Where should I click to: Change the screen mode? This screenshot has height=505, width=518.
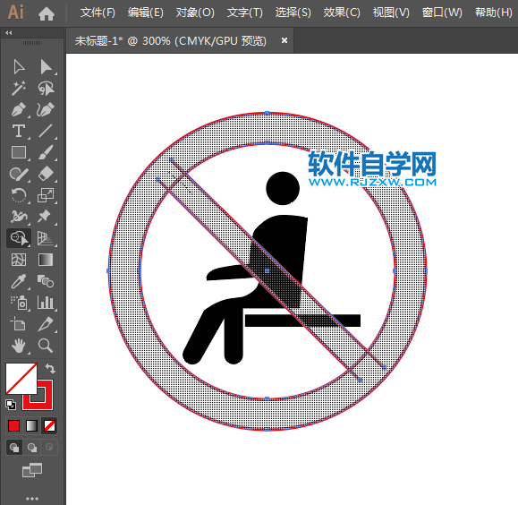[32, 470]
